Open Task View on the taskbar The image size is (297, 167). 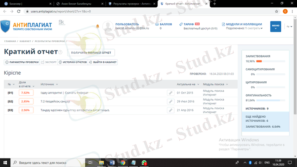[90, 163]
